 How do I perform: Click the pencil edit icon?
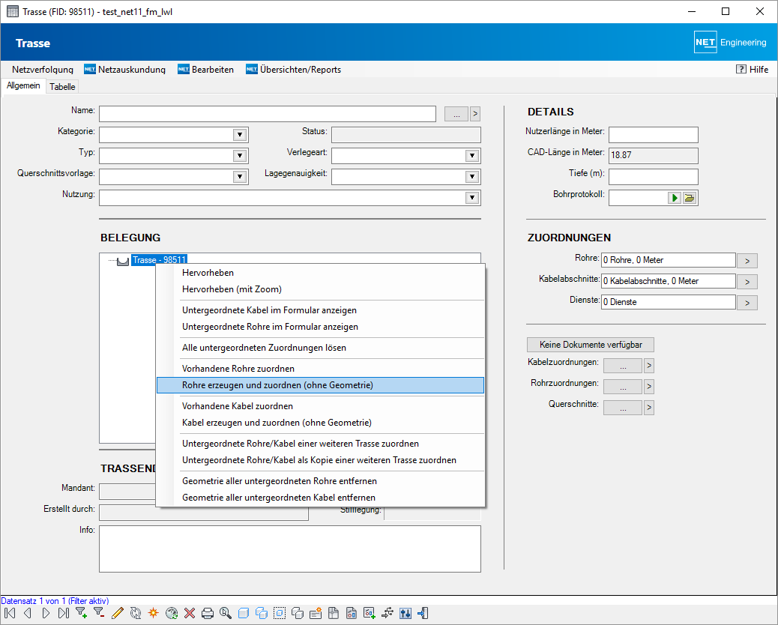117,613
